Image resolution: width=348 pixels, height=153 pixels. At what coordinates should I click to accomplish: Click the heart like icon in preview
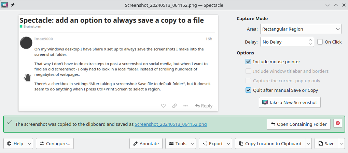click(163, 106)
